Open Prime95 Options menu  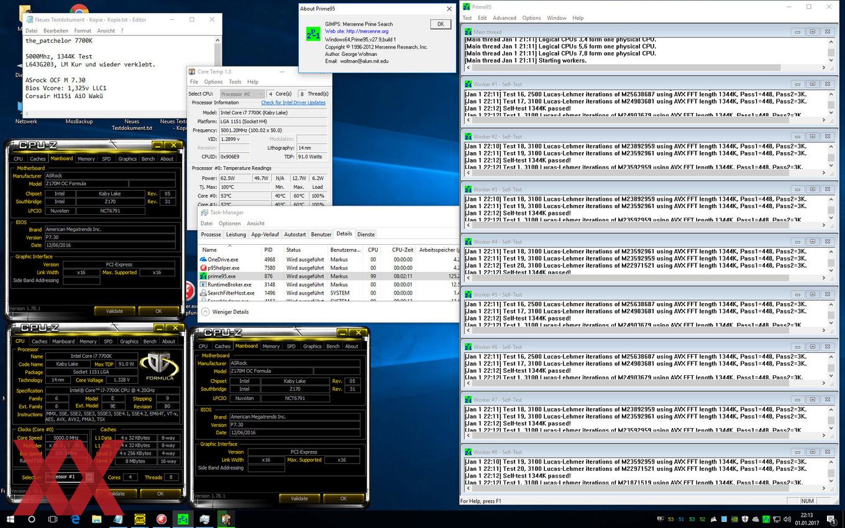pyautogui.click(x=531, y=18)
